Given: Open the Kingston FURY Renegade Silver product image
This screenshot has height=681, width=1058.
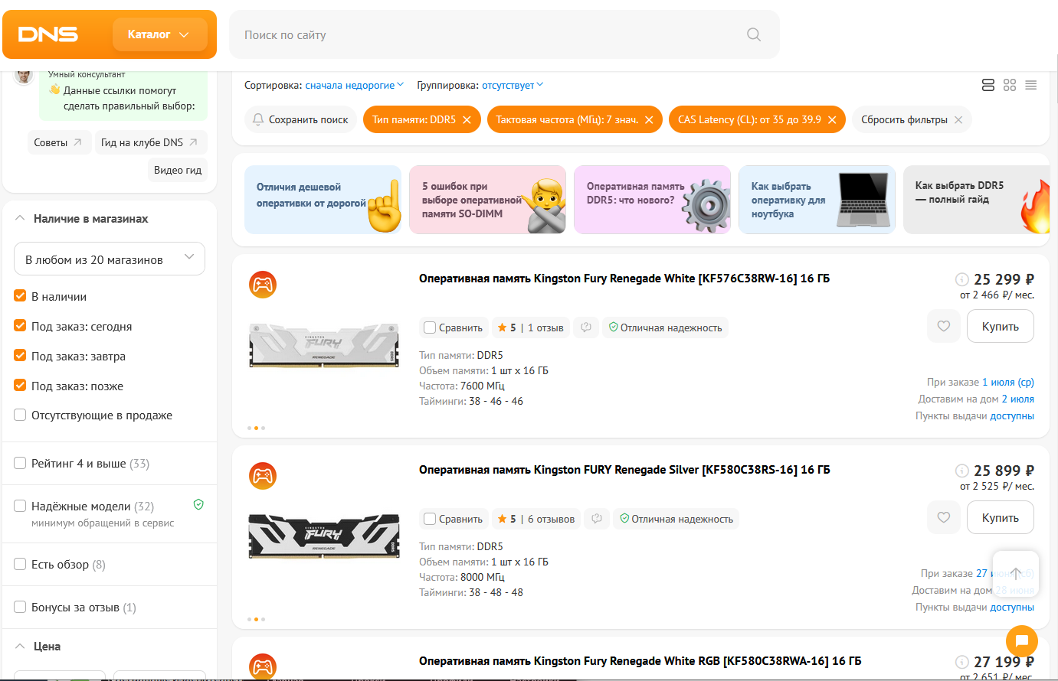Looking at the screenshot, I should 324,536.
